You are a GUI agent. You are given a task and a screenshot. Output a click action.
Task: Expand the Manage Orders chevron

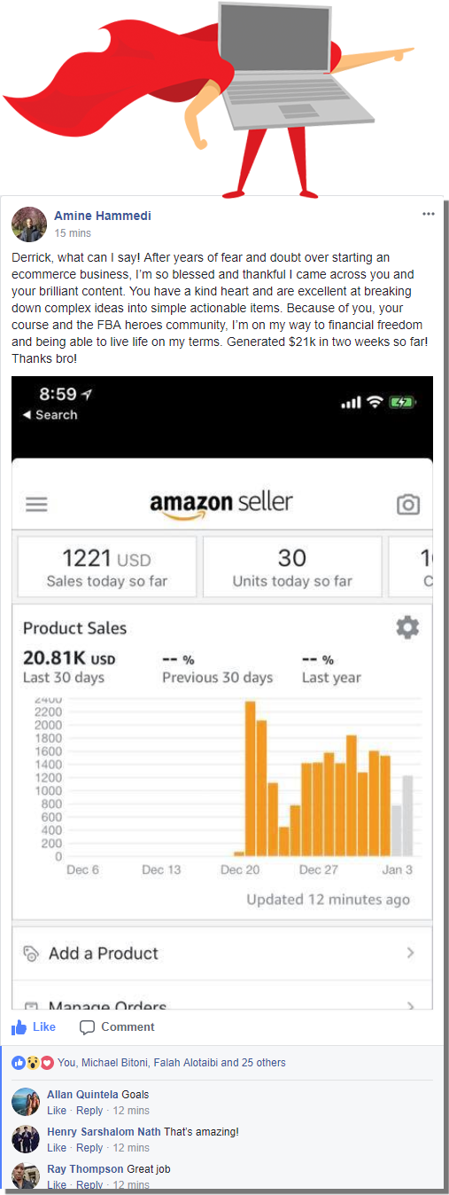point(410,1006)
